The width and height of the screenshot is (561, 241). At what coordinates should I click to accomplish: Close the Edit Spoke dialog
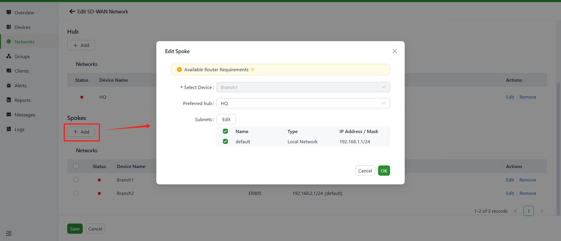[x=394, y=51]
